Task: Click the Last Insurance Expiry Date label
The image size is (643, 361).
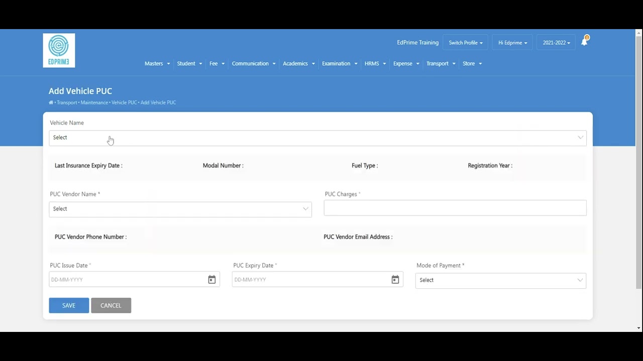Action: pyautogui.click(x=88, y=165)
